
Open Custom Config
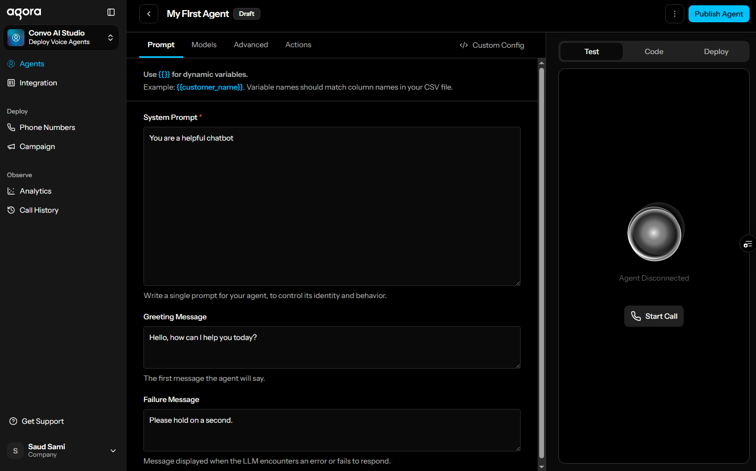[x=492, y=45]
